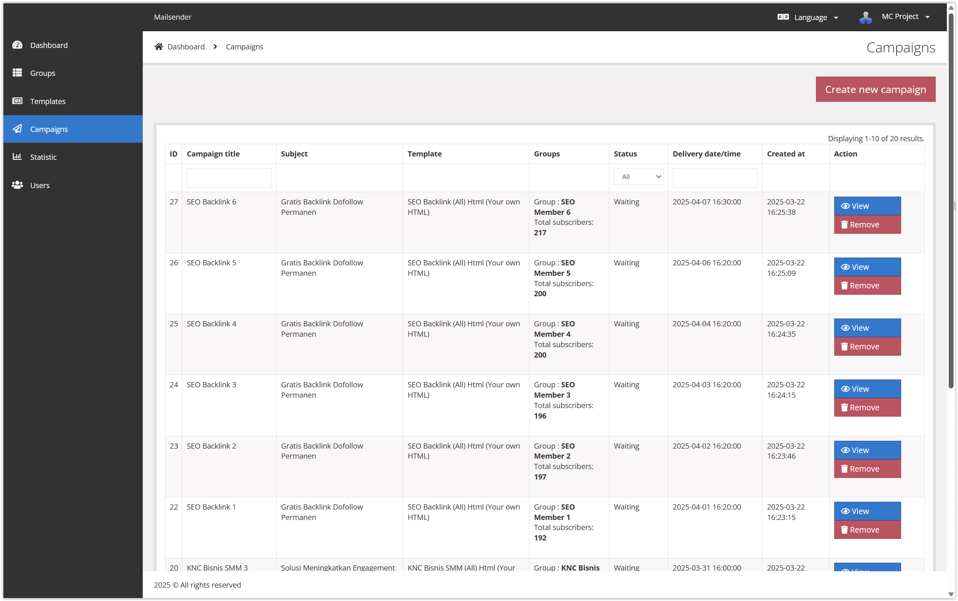The height and width of the screenshot is (601, 958).
Task: Click the eye icon on SEO Backlink 6 View button
Action: tap(846, 206)
